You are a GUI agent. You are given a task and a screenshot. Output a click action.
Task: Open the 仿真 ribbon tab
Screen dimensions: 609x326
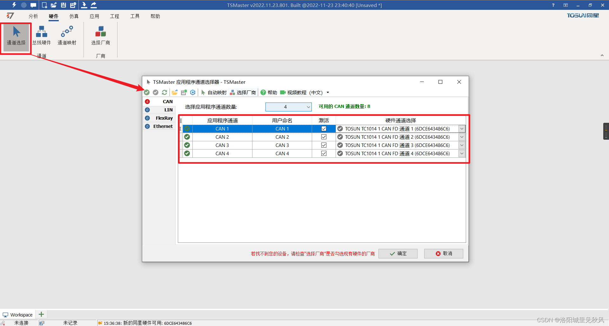coord(74,16)
